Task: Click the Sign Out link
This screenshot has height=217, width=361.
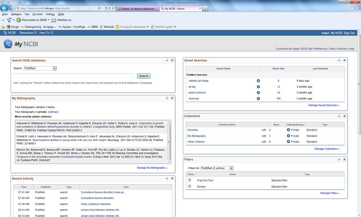Action: (x=349, y=33)
